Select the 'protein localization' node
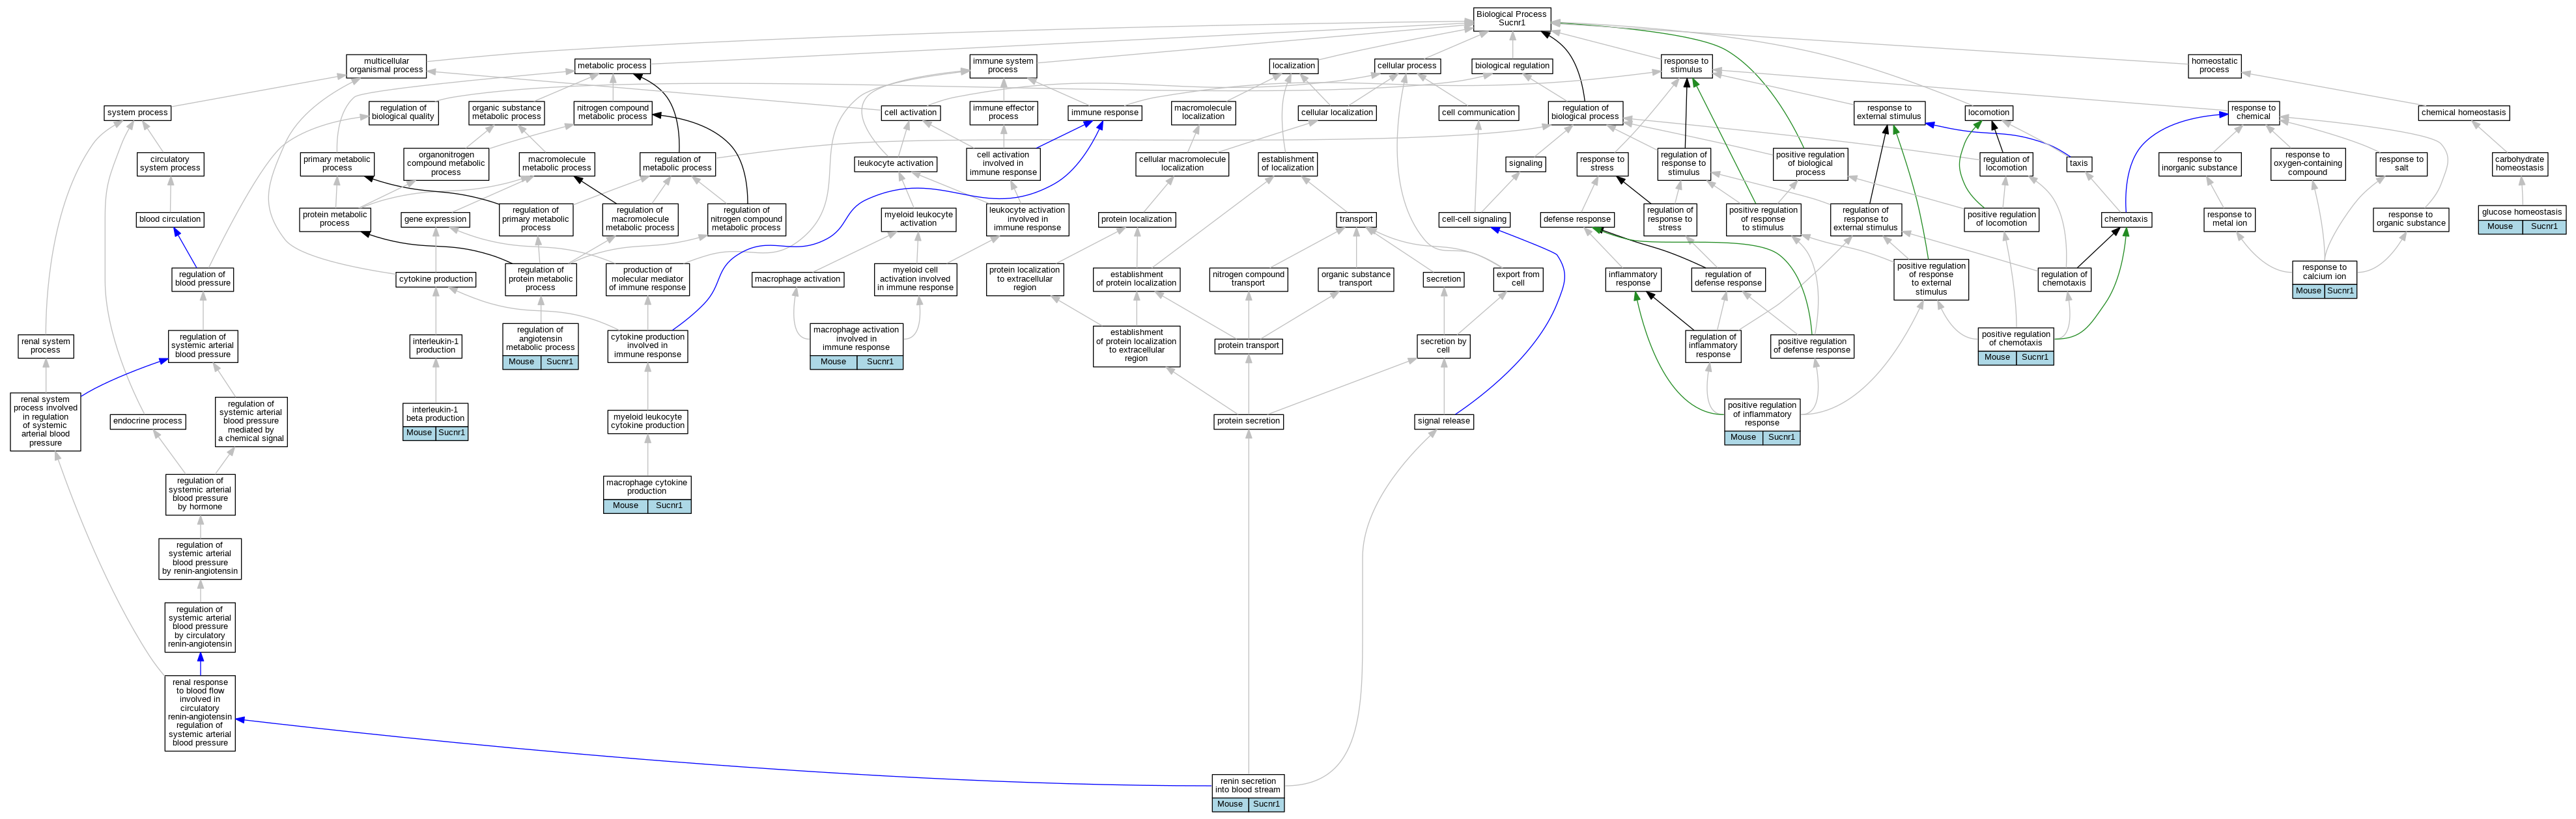This screenshot has height=819, width=2576. [x=1137, y=220]
